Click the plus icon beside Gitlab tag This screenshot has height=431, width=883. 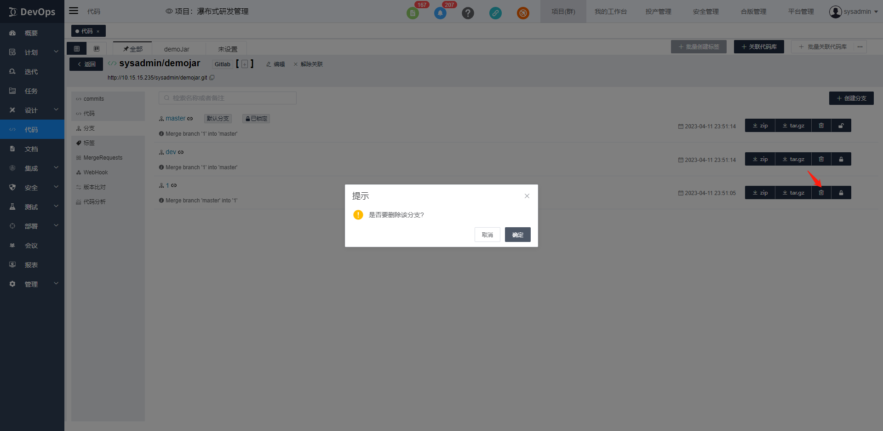[245, 64]
